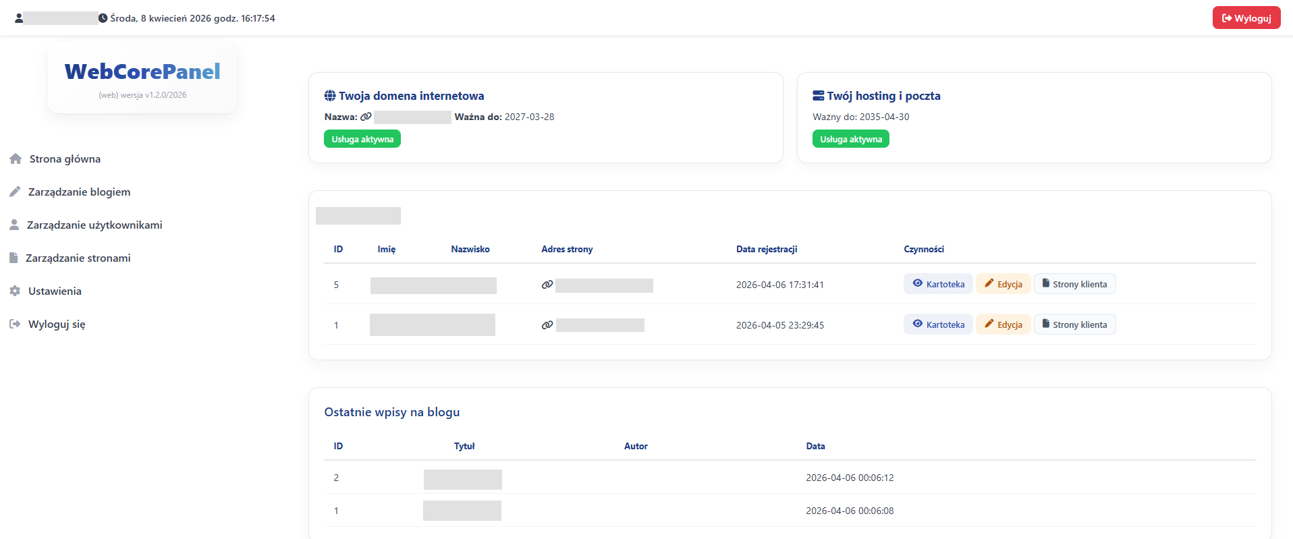Open Strona główna in sidebar
Screen dimensions: 1293x539
click(65, 159)
